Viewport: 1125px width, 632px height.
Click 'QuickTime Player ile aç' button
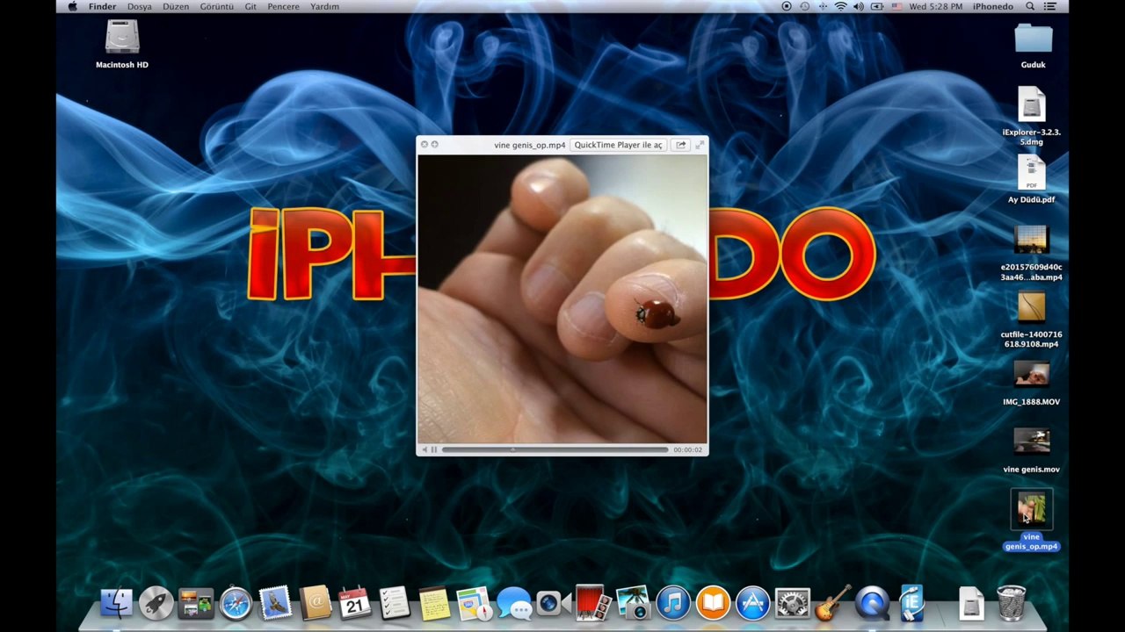[618, 145]
